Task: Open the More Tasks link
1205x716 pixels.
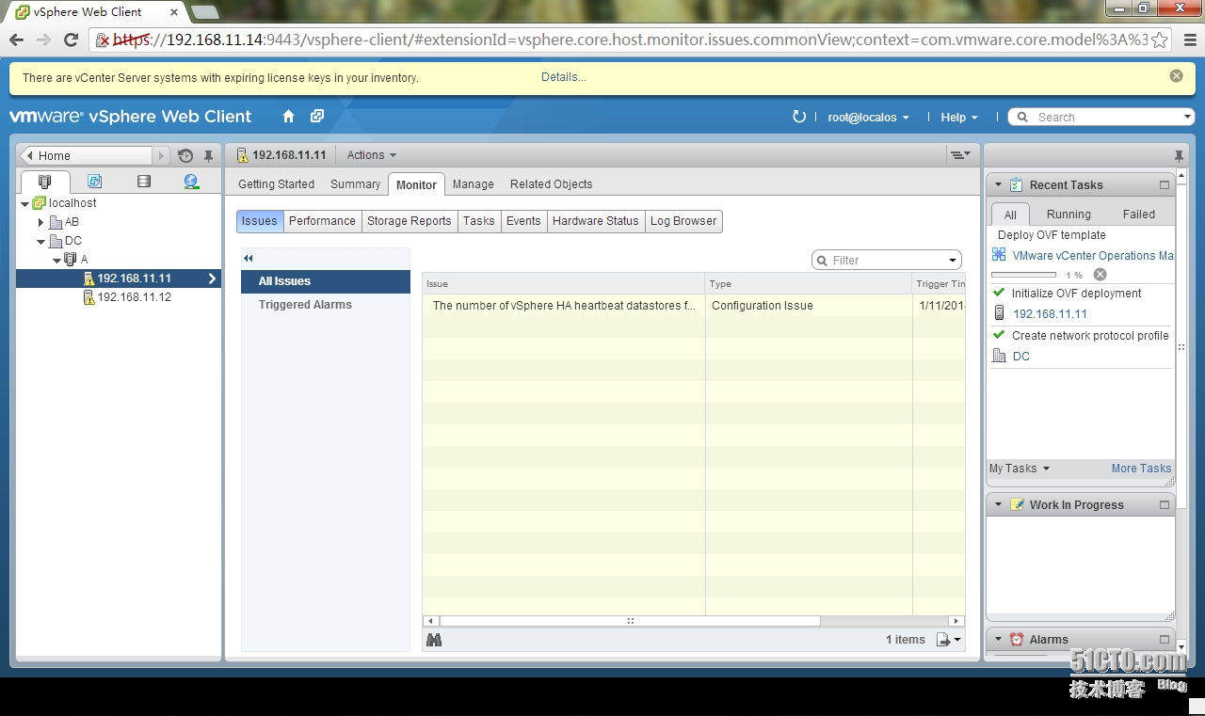Action: tap(1141, 469)
